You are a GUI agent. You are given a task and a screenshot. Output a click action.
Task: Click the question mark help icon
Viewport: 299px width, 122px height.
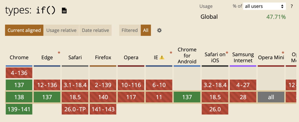292,6
